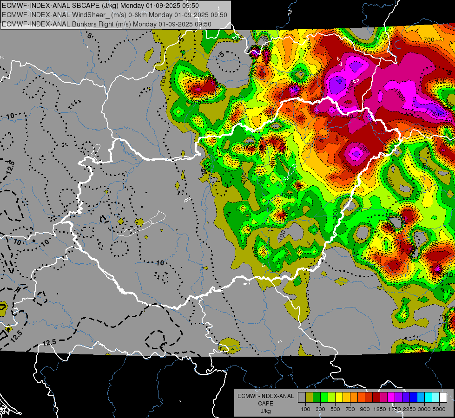This screenshot has width=455, height=418.
Task: Pick the yellow-green legend swatch before 500
Action: 332,397
